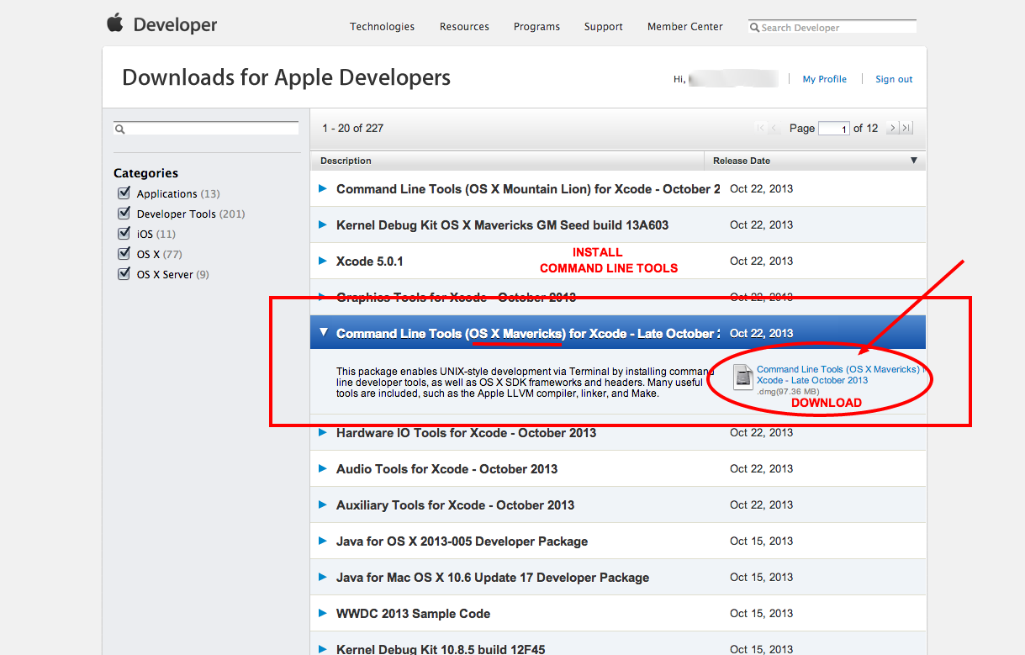Expand the Java for OS X 2013-005 row
Image resolution: width=1025 pixels, height=655 pixels.
point(323,541)
